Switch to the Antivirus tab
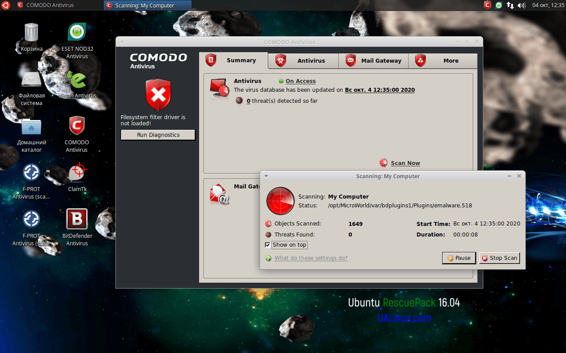 pos(303,61)
